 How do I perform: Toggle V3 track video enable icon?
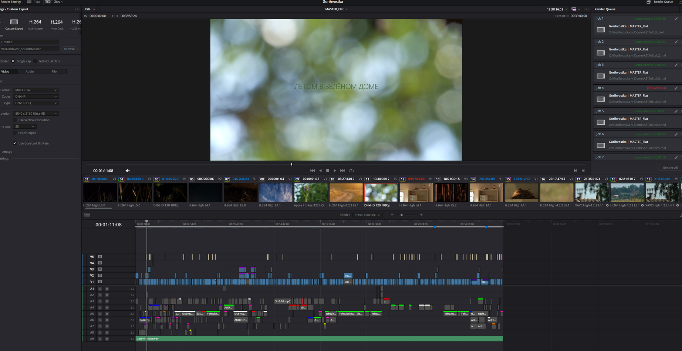(100, 269)
